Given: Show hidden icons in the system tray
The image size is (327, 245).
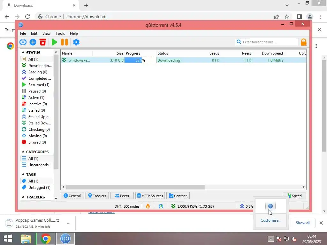Looking at the screenshot, I should (x=271, y=239).
